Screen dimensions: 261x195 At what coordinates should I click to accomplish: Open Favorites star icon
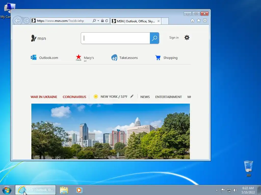199,21
